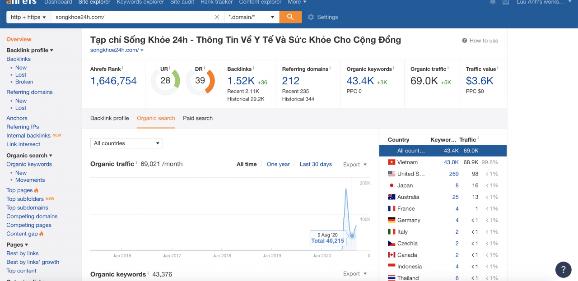
Task: Open the *.domain/* mode dropdown
Action: (x=252, y=17)
